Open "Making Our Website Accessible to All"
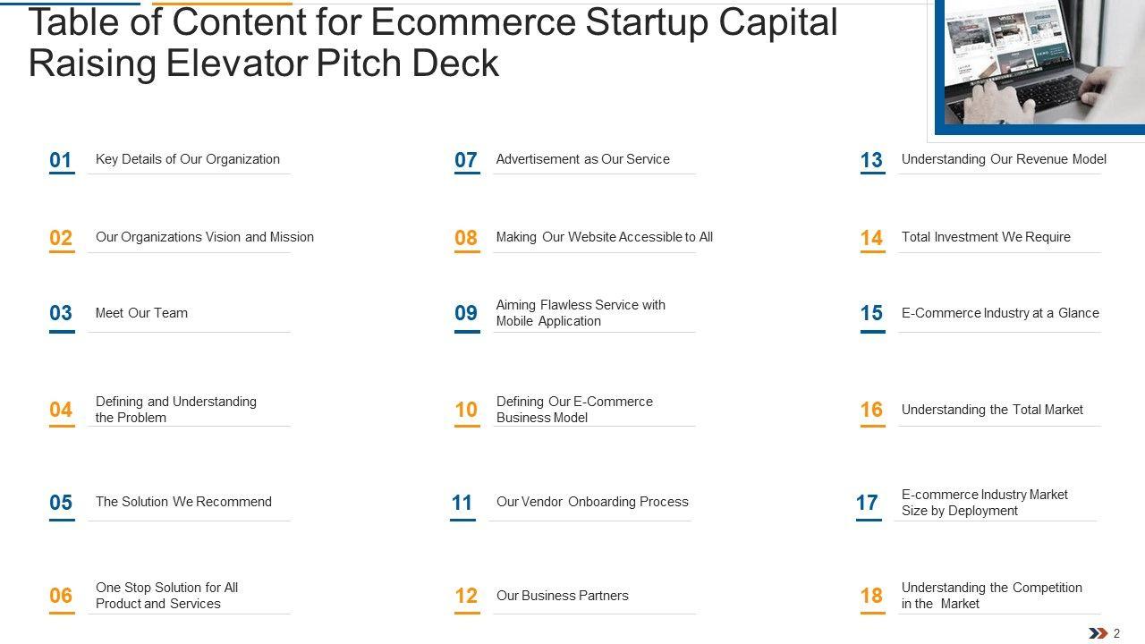Screen dimensions: 1145x644 click(604, 237)
